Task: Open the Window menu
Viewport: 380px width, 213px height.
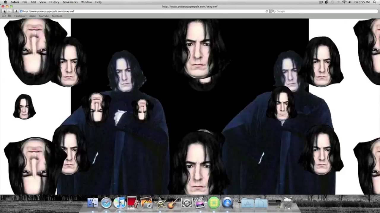Action: pyautogui.click(x=86, y=2)
